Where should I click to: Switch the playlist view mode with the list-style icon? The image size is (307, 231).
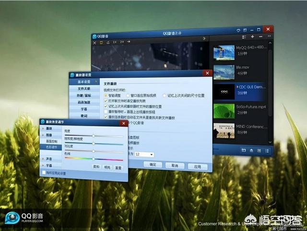[x=244, y=37]
